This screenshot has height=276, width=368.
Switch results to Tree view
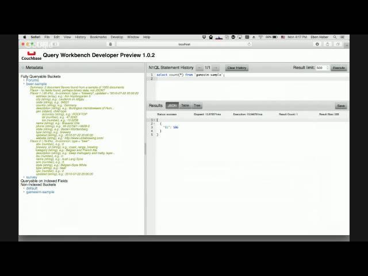[197, 106]
